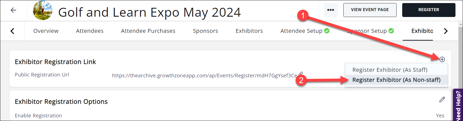Screen dimensions: 463x121
Task: Click the golf event thumbnail image
Action: pos(42,11)
